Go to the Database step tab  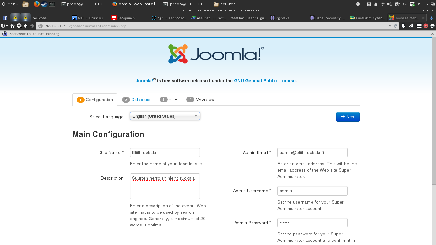tap(136, 100)
